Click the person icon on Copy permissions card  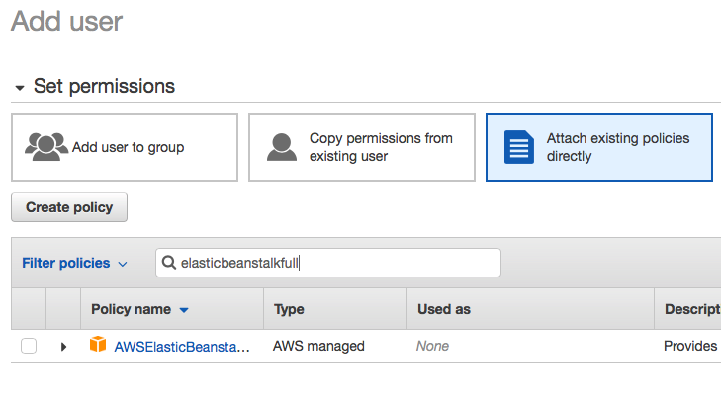pos(283,147)
